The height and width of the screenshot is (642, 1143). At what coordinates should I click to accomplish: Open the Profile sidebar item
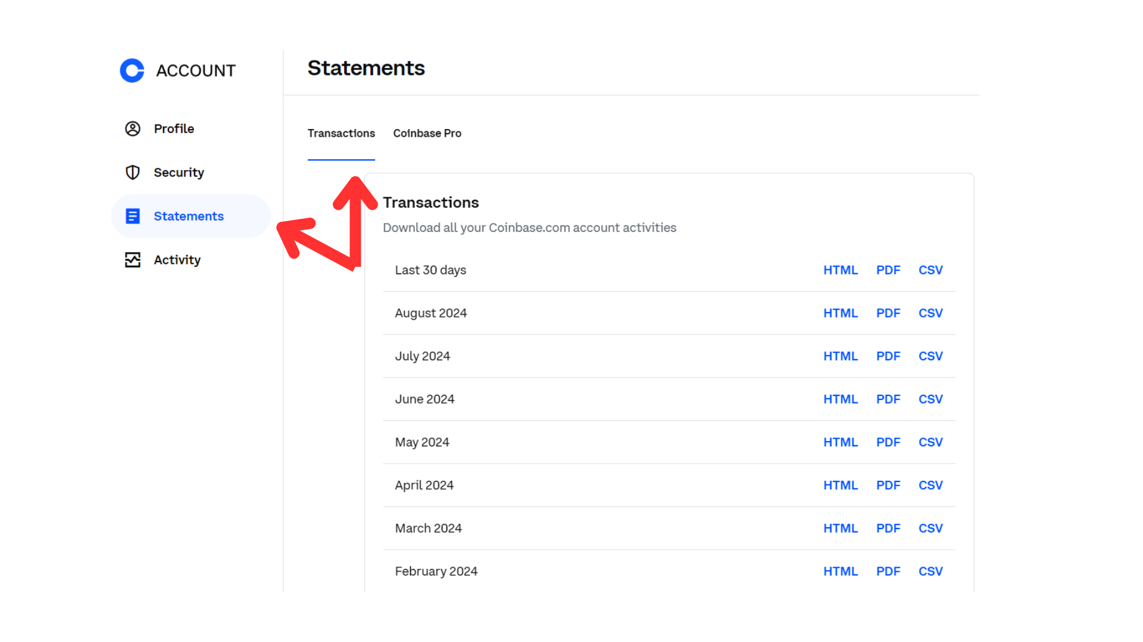(x=174, y=129)
